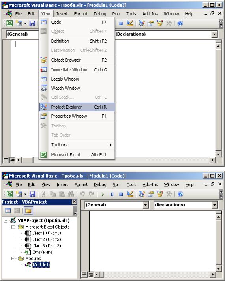Image resolution: width=225 pixels, height=281 pixels.
Task: Collapse the Microsoft Excel Objects folder
Action: [13, 227]
